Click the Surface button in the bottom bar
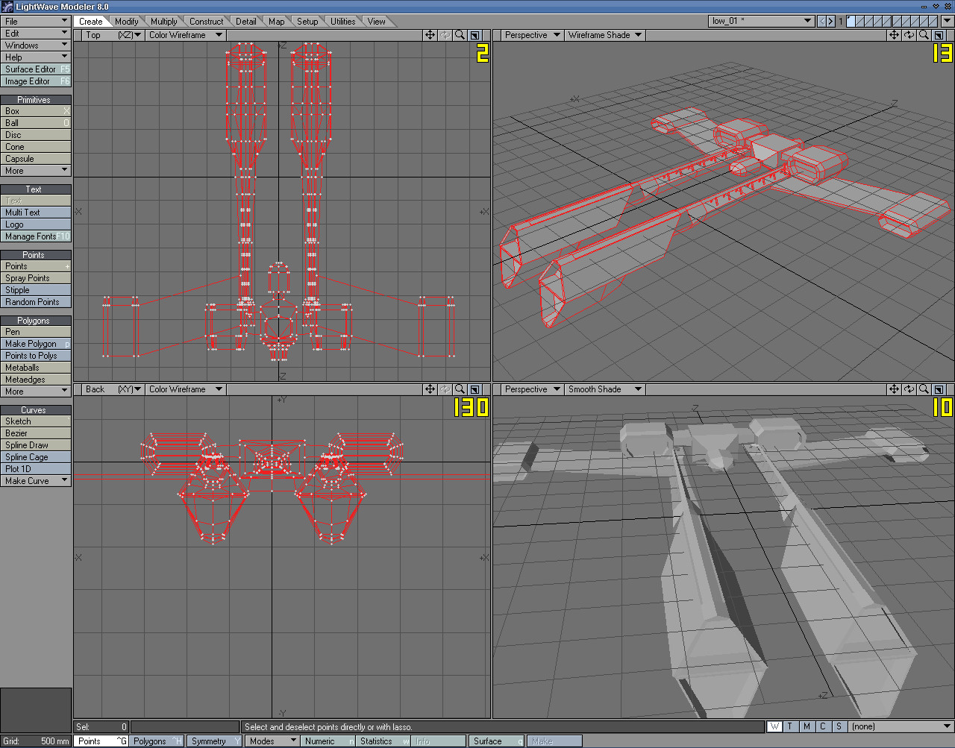The image size is (955, 748). [x=497, y=741]
